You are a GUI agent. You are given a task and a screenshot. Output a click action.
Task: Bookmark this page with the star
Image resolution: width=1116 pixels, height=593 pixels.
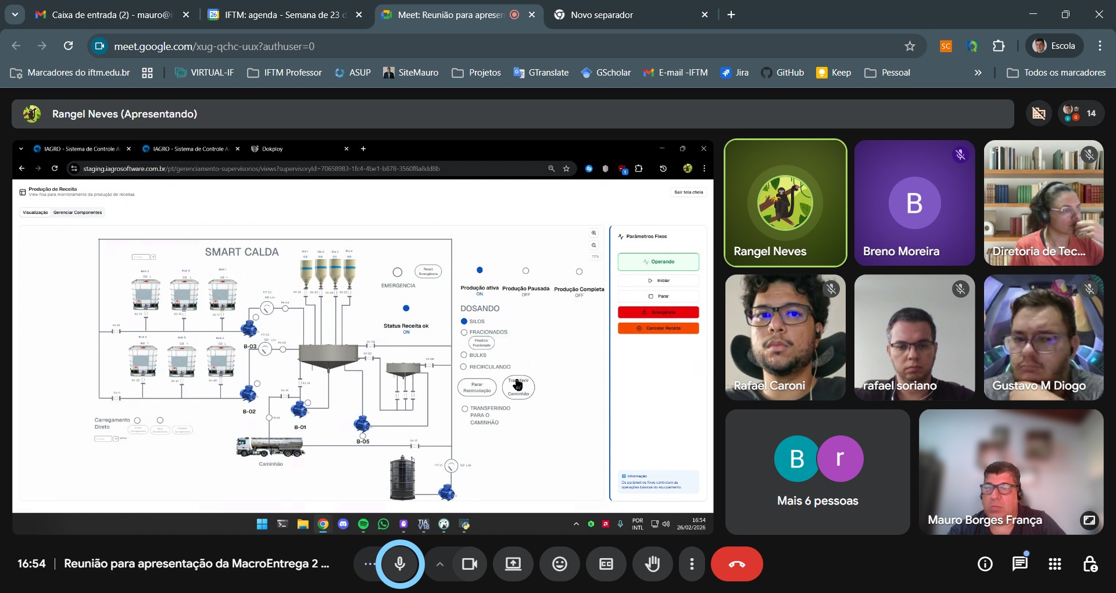[910, 46]
